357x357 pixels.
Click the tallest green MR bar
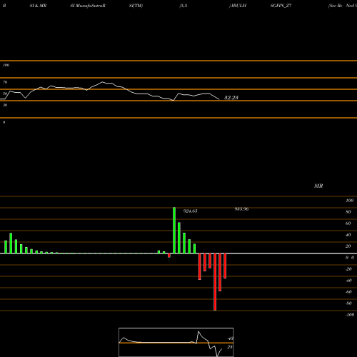[x=174, y=231]
